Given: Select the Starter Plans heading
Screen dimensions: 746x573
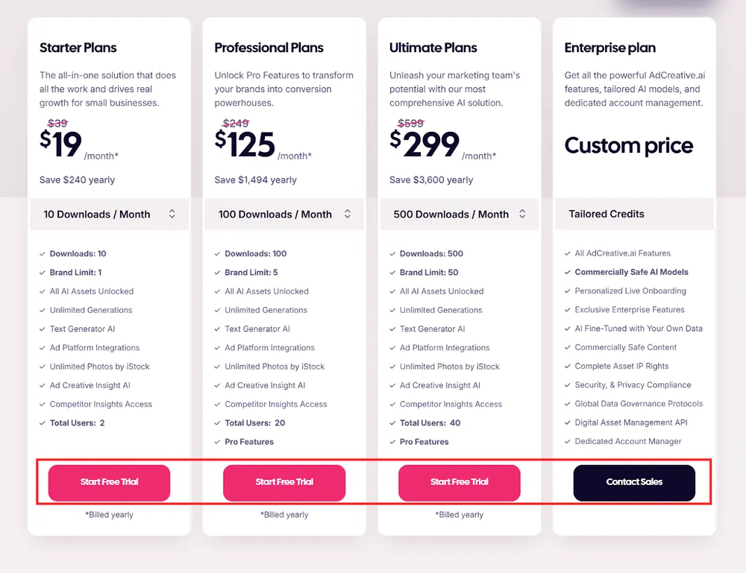Looking at the screenshot, I should click(78, 48).
